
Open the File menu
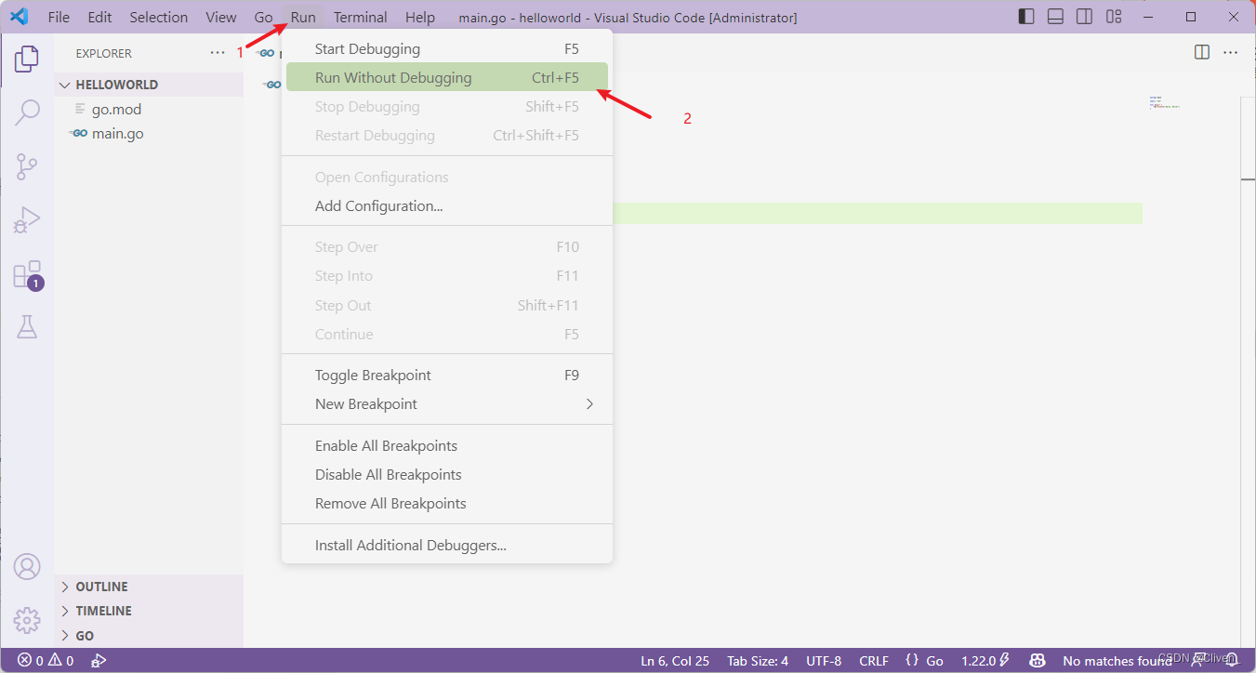[x=59, y=17]
